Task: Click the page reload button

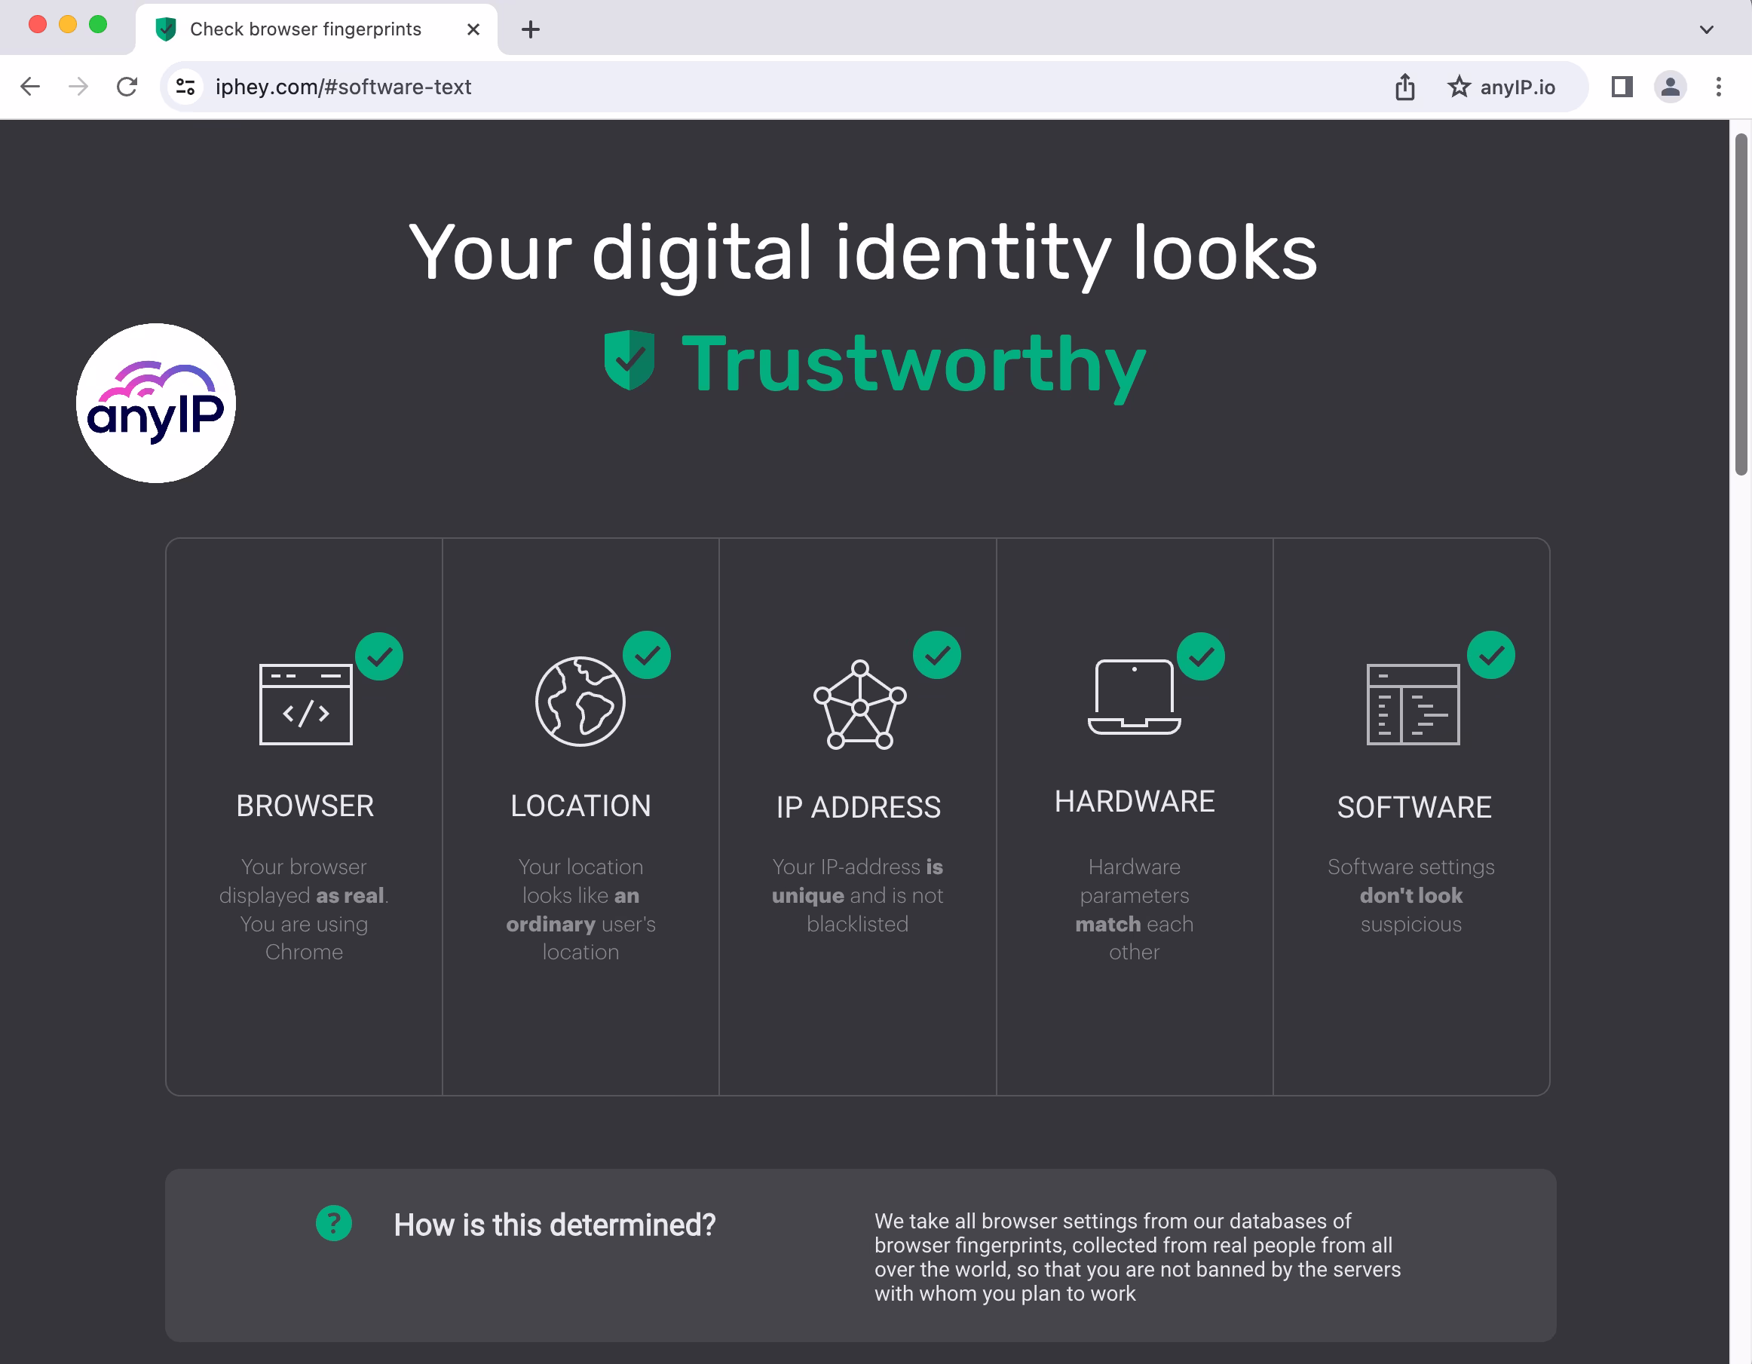Action: point(127,87)
